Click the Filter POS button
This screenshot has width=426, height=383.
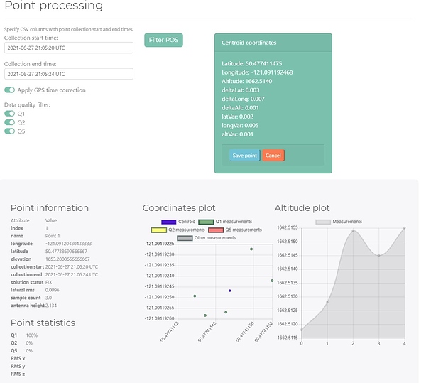tap(163, 40)
